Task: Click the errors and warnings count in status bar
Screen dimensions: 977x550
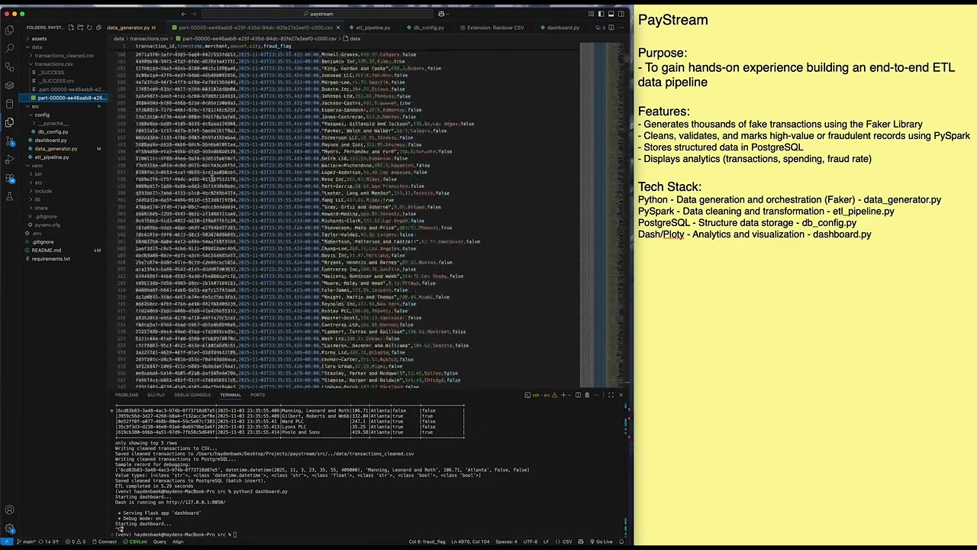Action: (76, 542)
